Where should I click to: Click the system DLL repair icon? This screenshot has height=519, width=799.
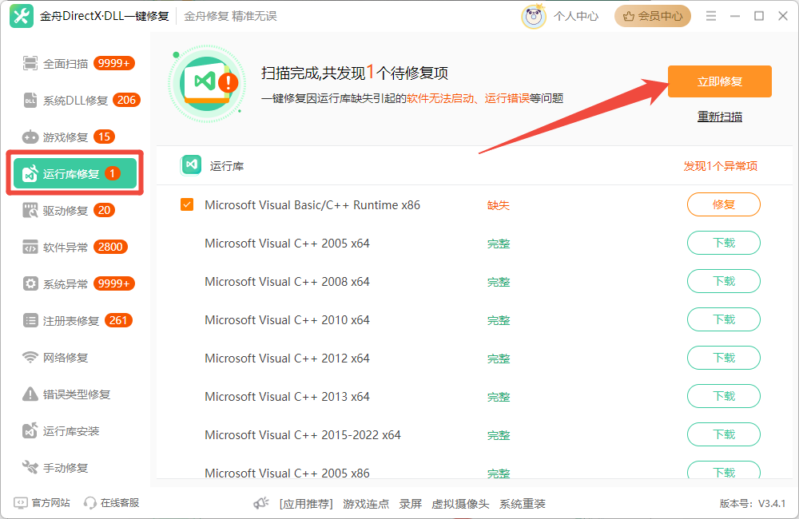pyautogui.click(x=30, y=101)
